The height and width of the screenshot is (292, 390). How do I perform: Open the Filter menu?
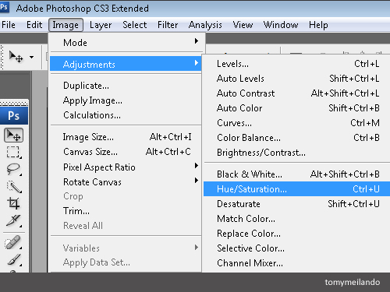click(168, 25)
